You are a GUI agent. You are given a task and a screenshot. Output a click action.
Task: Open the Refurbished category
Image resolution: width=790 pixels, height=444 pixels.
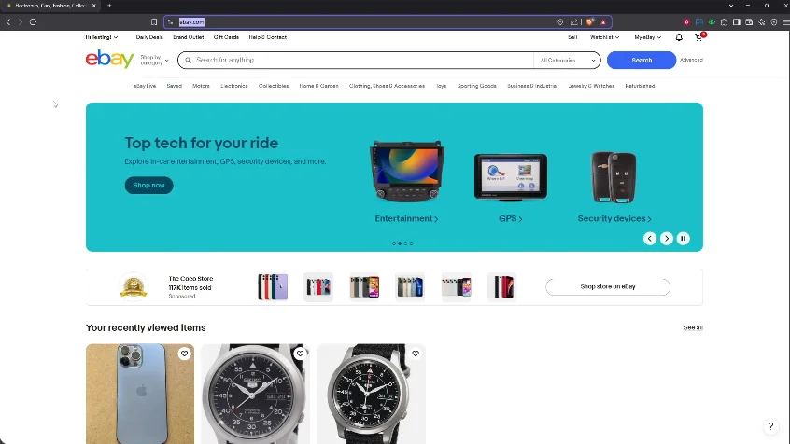[640, 86]
